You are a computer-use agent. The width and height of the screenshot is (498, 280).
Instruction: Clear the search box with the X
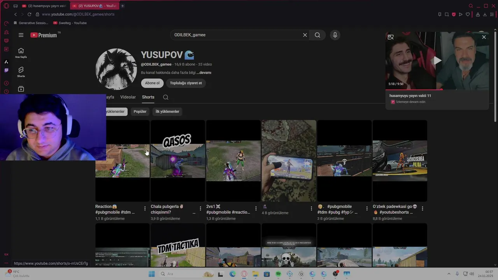pos(305,35)
